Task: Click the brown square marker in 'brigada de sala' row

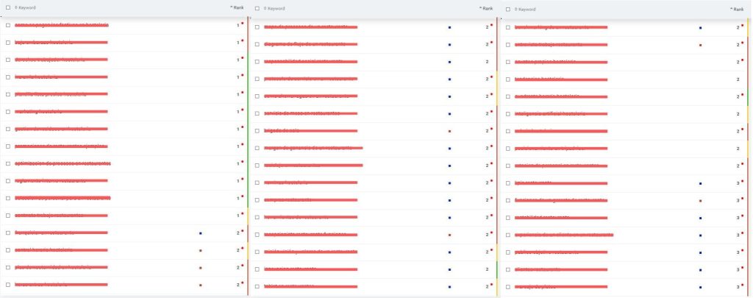Action: (449, 131)
